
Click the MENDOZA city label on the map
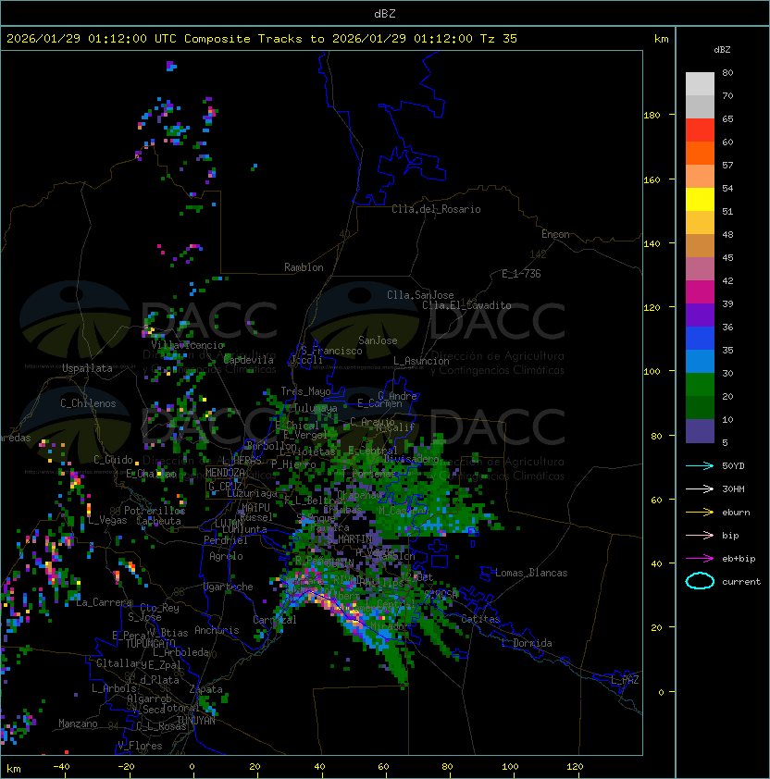tap(225, 472)
